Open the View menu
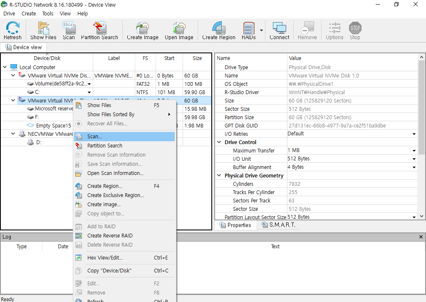 point(65,14)
